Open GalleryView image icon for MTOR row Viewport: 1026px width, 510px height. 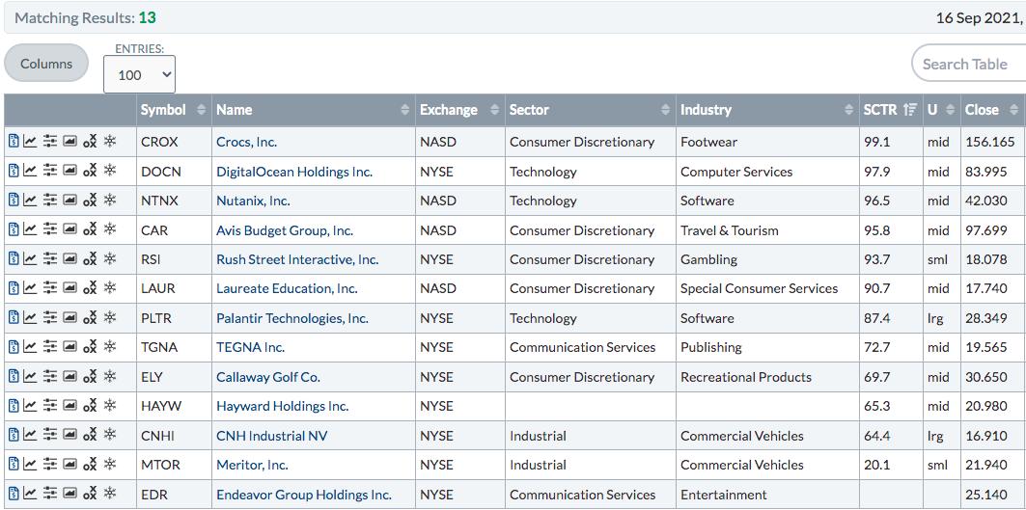(x=70, y=465)
